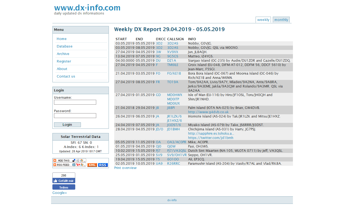Screen dimensions: 344x206
Task: Subscribe via the Yahoo! icon in RSS FEED row
Action: [78, 165]
